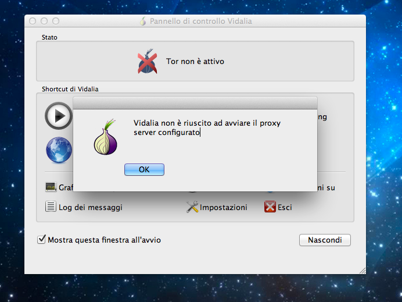This screenshot has height=302, width=402.
Task: Click OK to dismiss the error dialog
Action: click(x=144, y=169)
